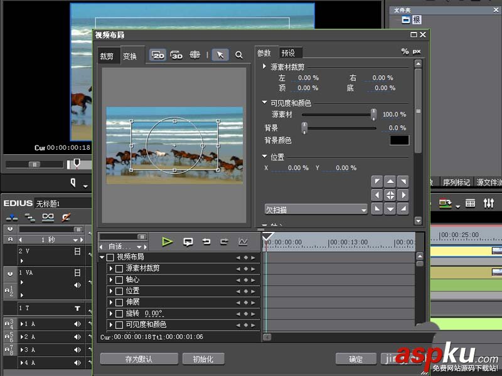
Task: Select the arrow selection tool
Action: (x=220, y=55)
